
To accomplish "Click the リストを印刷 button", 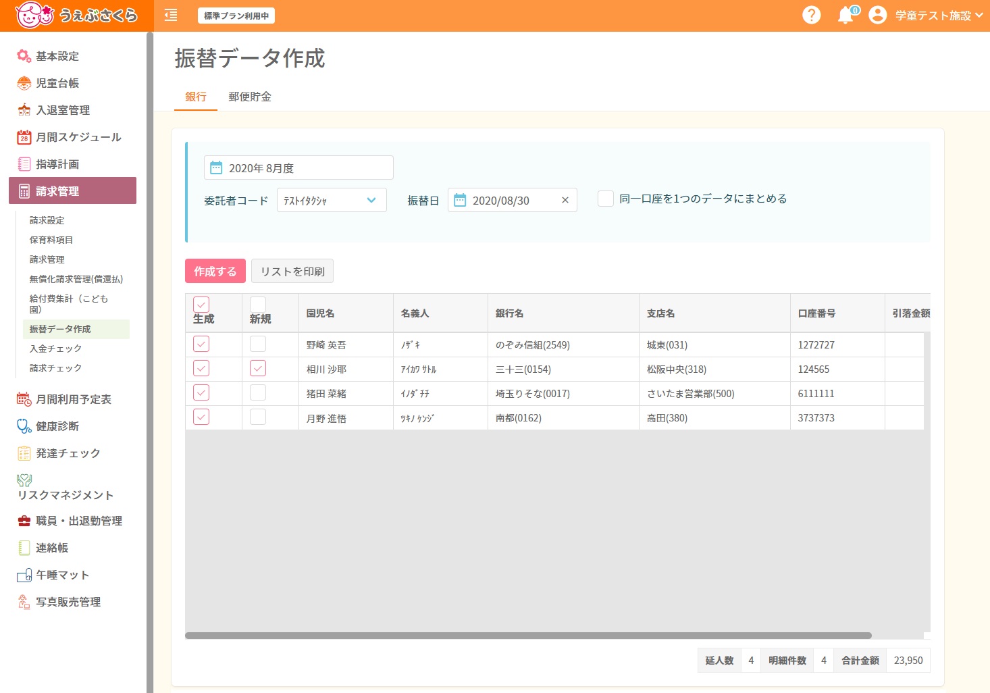I will point(292,271).
